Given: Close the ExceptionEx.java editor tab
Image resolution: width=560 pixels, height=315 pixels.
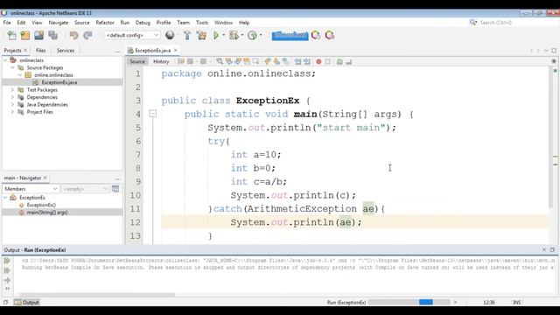Looking at the screenshot, I should tap(175, 51).
